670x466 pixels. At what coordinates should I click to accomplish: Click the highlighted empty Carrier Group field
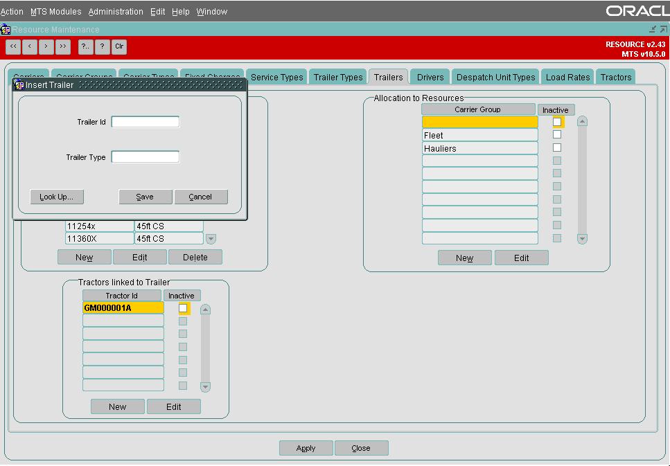point(480,122)
